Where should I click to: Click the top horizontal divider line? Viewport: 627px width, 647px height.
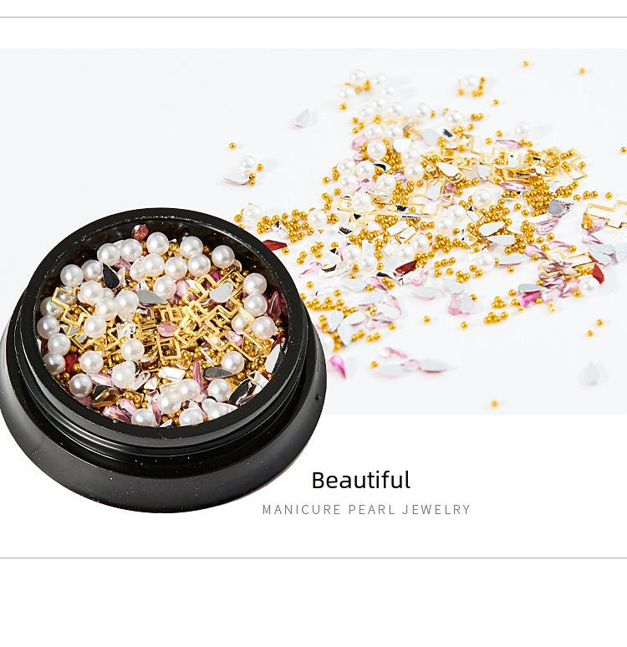tap(313, 18)
